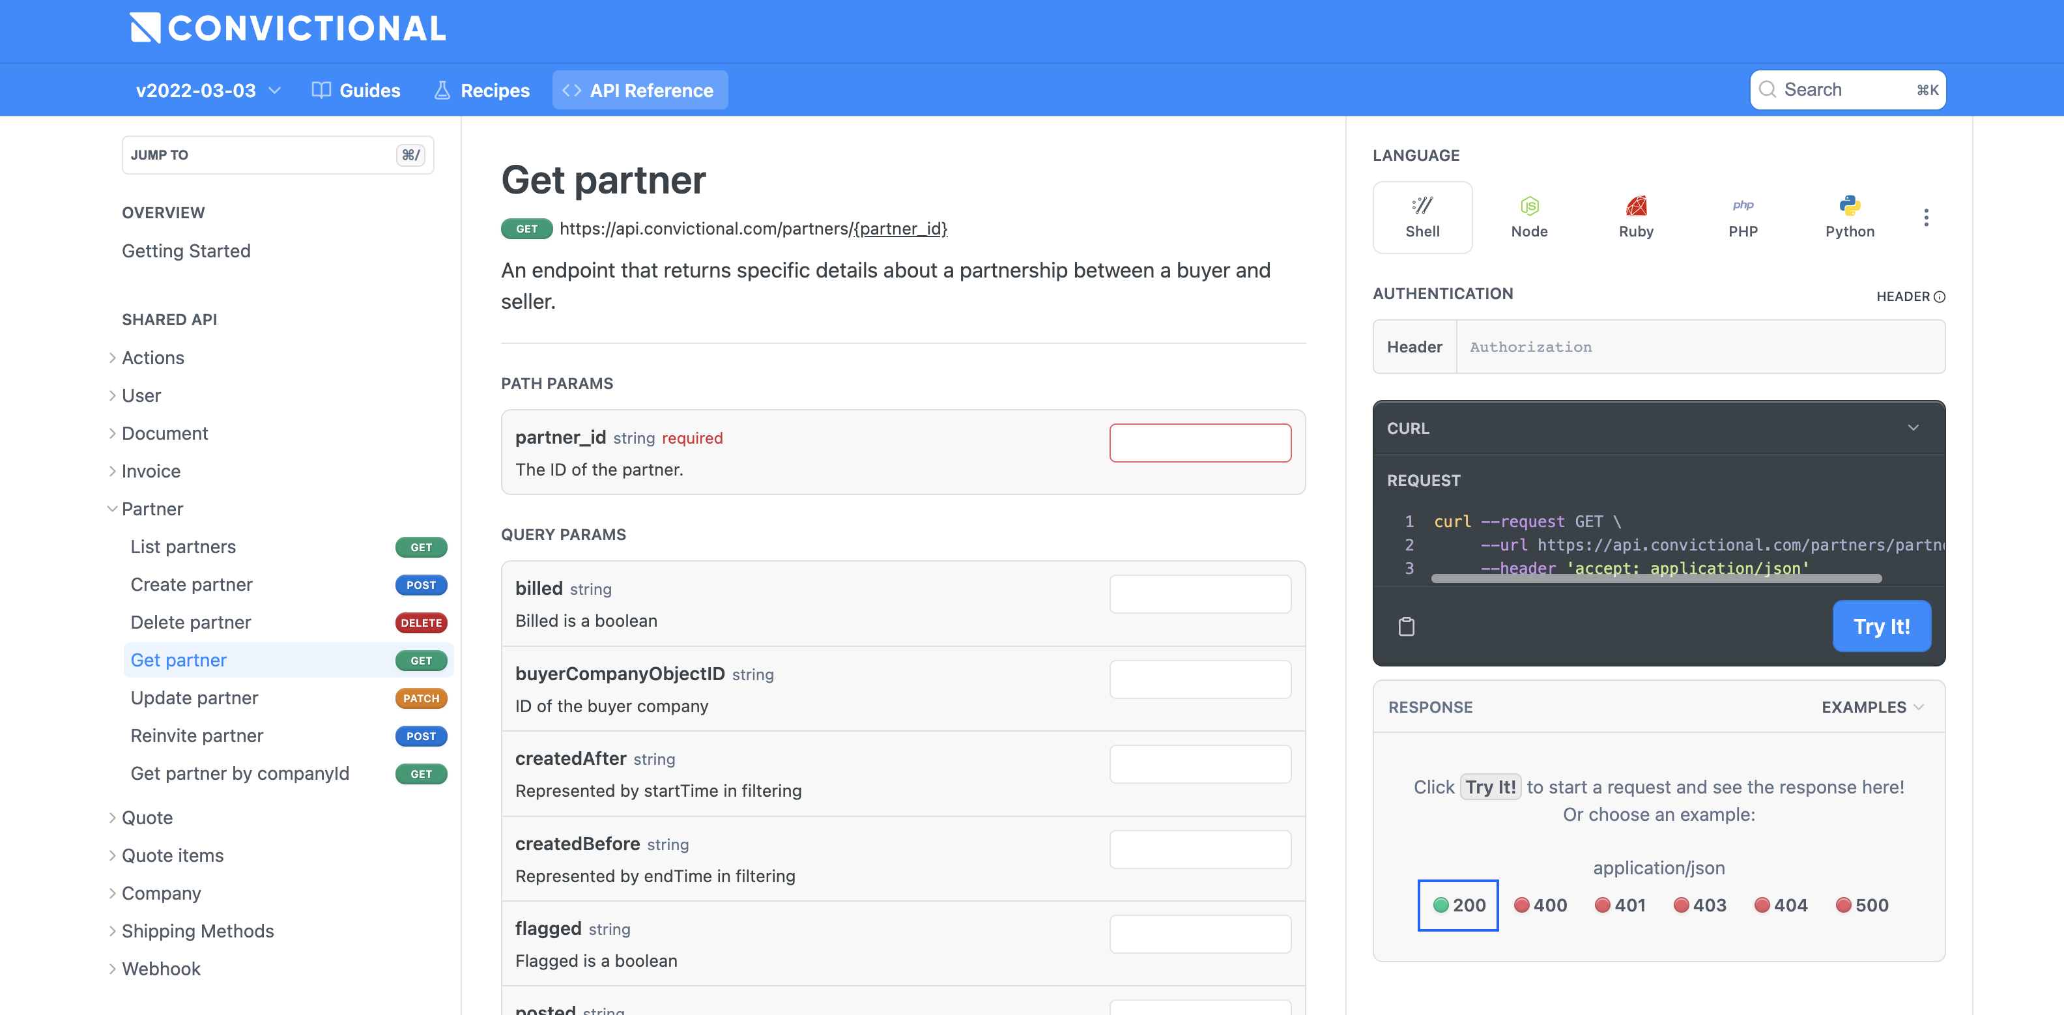
Task: Open the EXAMPLES dropdown in Response panel
Action: [x=1872, y=707]
